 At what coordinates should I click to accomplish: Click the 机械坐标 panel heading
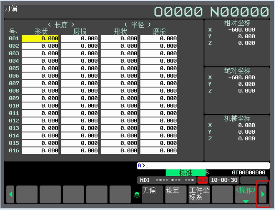tap(237, 119)
